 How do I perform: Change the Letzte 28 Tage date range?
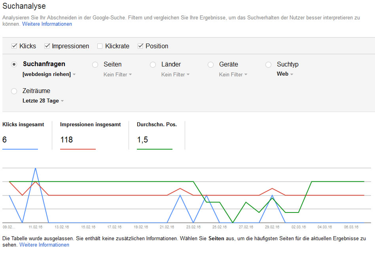[43, 101]
